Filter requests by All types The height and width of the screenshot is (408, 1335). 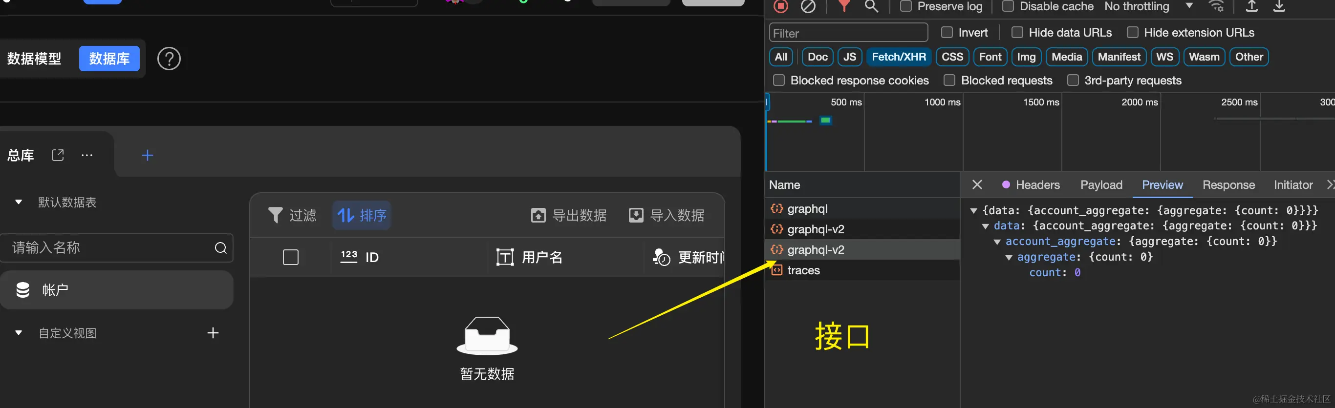point(781,57)
